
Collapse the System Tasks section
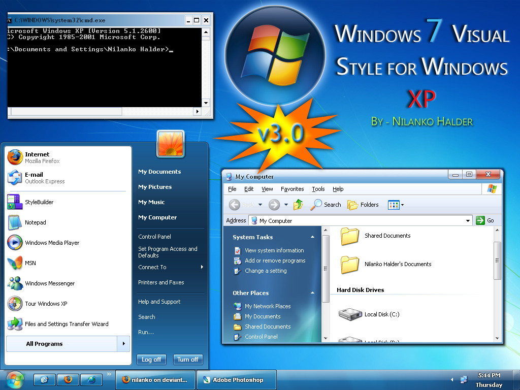point(312,237)
